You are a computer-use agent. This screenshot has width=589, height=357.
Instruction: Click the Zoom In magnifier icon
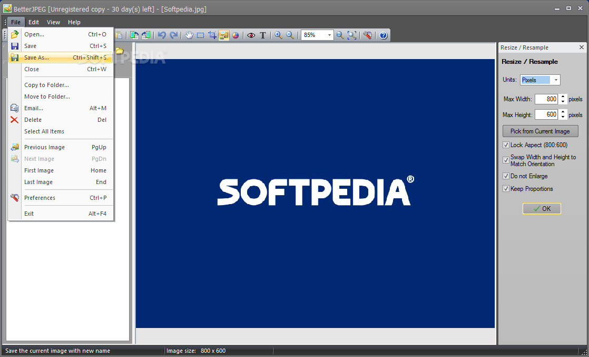278,35
